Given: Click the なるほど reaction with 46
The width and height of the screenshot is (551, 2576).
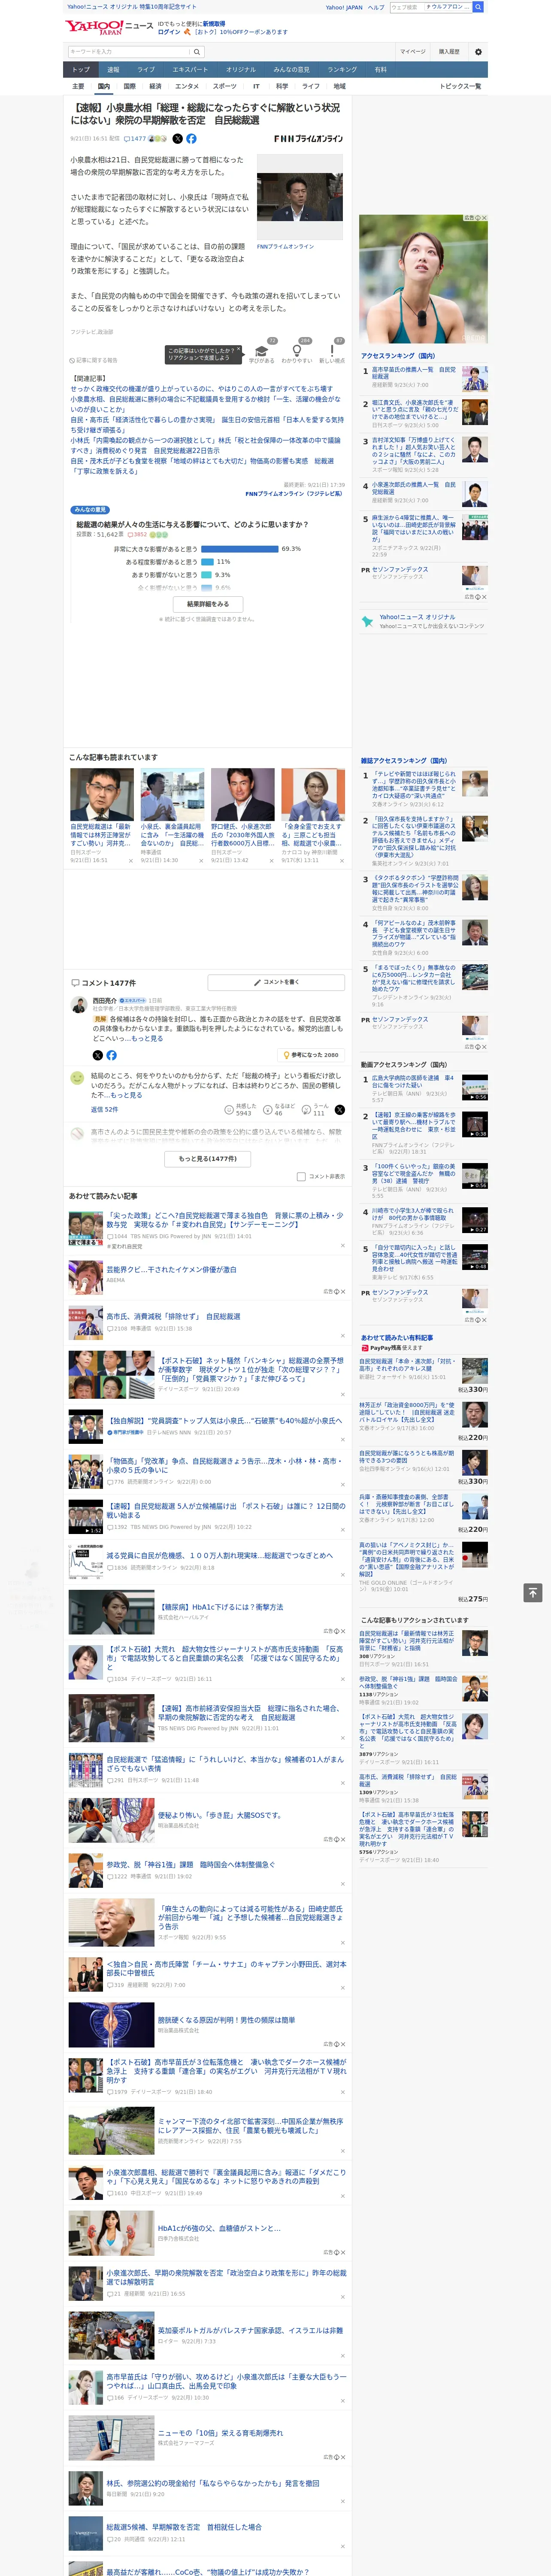Looking at the screenshot, I should pyautogui.click(x=279, y=1110).
